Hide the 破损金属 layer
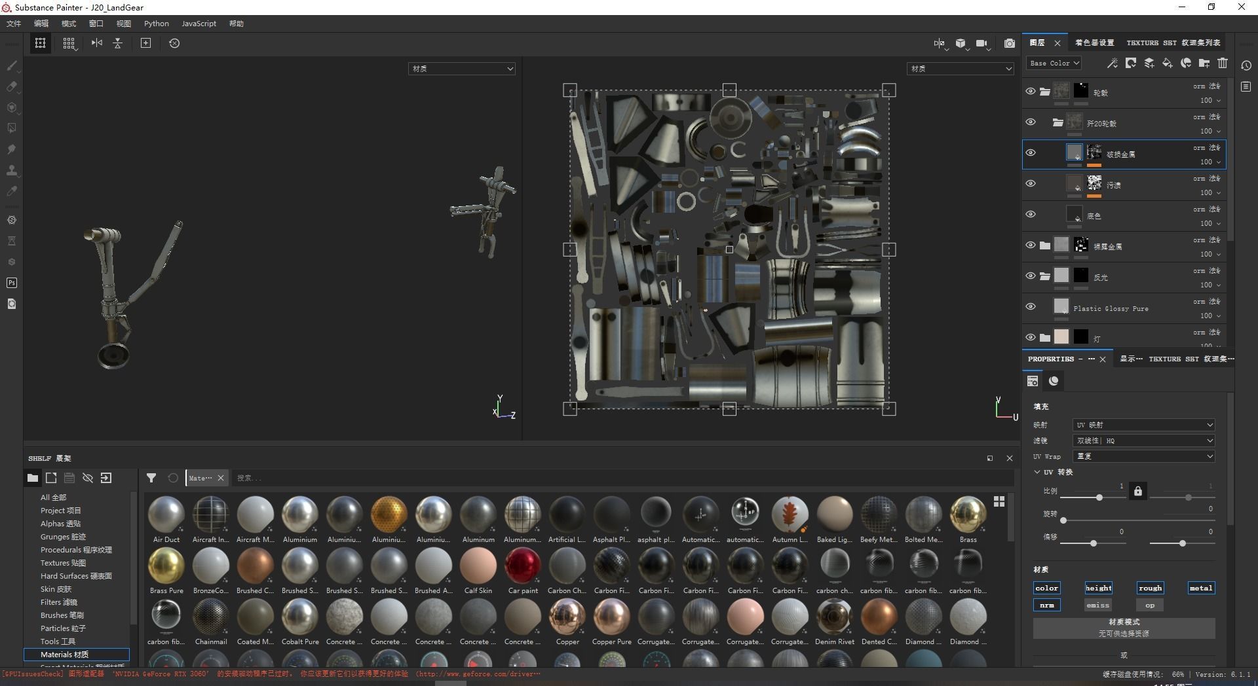The width and height of the screenshot is (1258, 686). pos(1031,153)
